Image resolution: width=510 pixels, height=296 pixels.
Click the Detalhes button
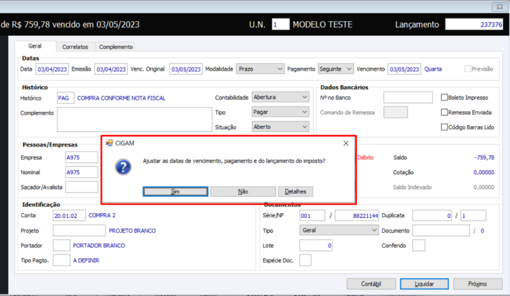coord(295,191)
